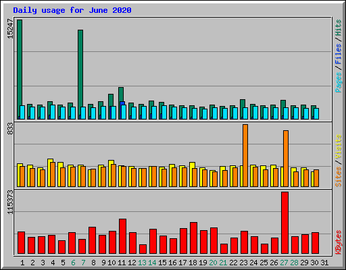The image size is (346, 270).
Task: Click day label 3 on the x-axis
Action: 43,263
